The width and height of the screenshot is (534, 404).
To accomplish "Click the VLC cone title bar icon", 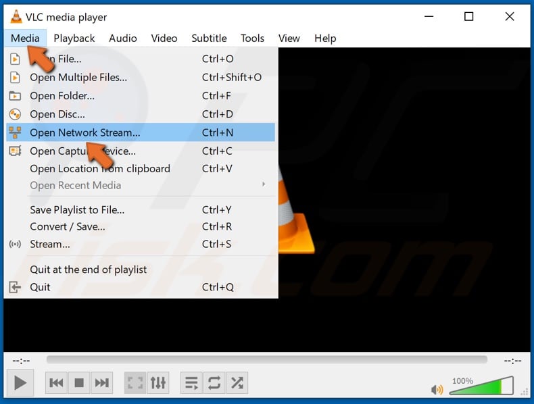I will 16,16.
